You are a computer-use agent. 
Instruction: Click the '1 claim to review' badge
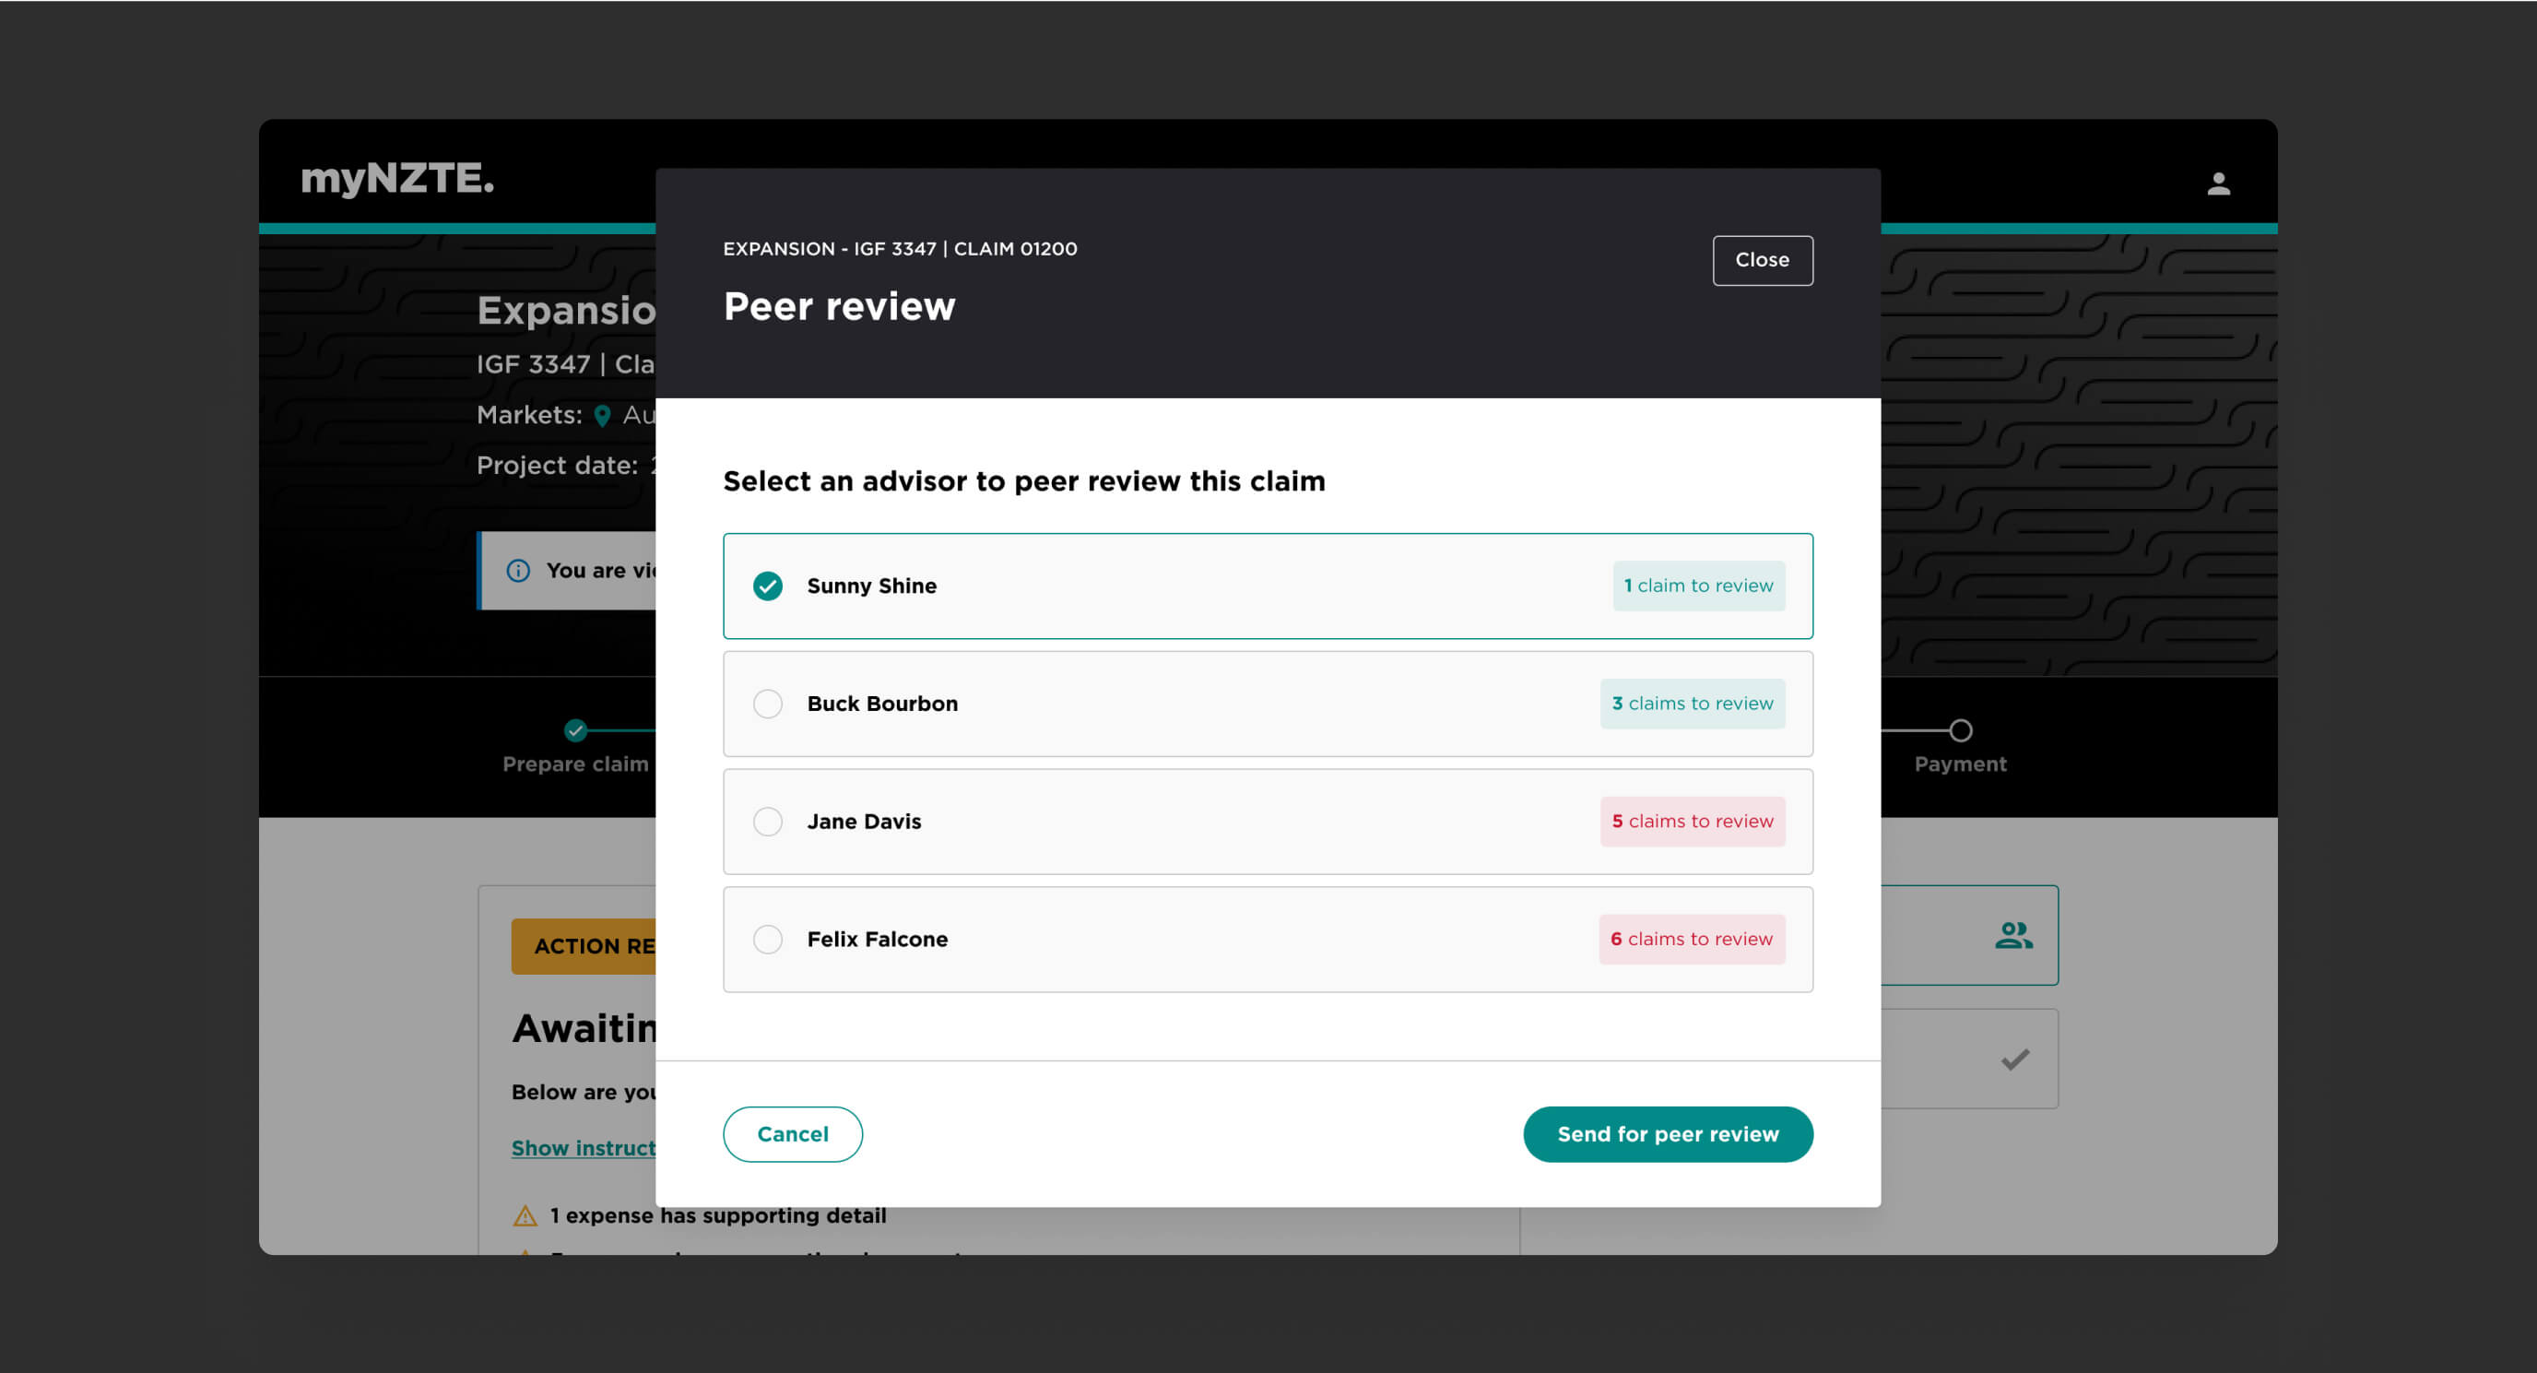click(x=1698, y=586)
